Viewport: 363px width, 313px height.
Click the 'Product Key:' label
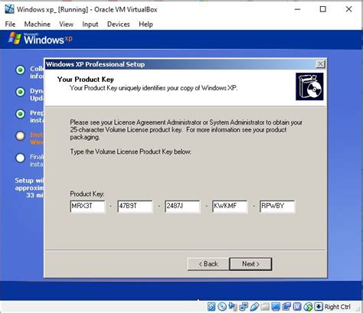click(x=87, y=194)
